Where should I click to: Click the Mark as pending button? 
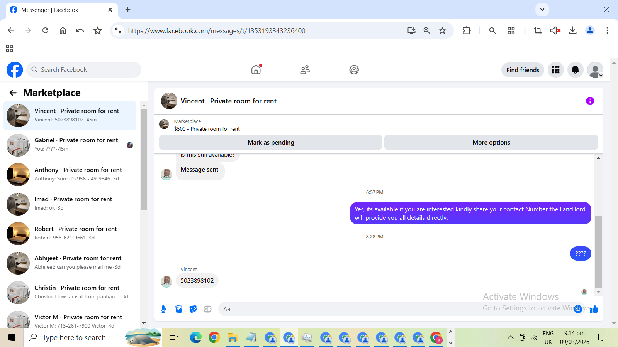(271, 142)
